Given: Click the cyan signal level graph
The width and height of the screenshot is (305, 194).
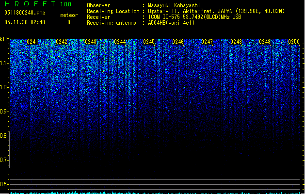Looking at the screenshot, I should click(155, 193).
